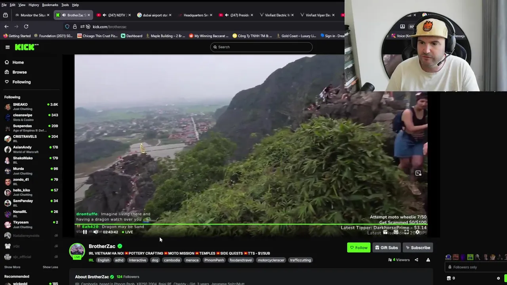
Task: Switch to the dubai airport Google tab
Action: coord(154,15)
